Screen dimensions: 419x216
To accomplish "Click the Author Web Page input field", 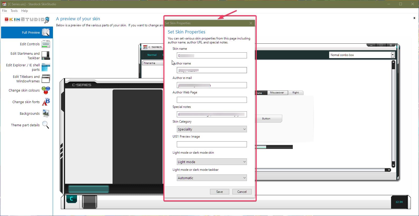I will click(212, 100).
